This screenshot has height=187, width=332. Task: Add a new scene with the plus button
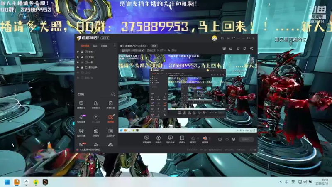point(115,46)
